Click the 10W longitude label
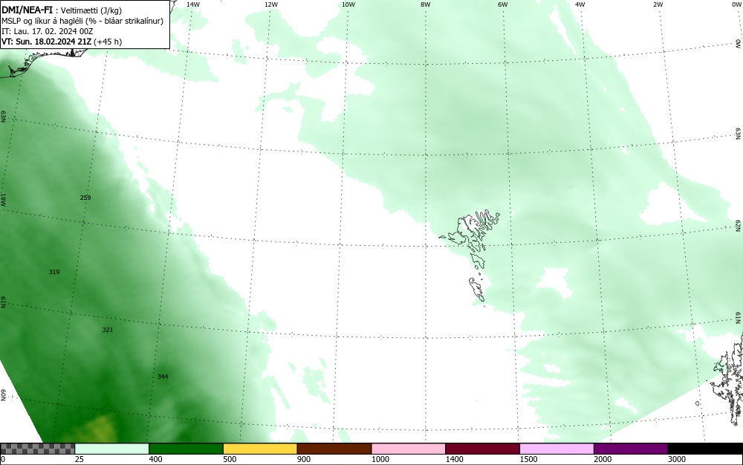This screenshot has height=465, width=743. tap(348, 4)
